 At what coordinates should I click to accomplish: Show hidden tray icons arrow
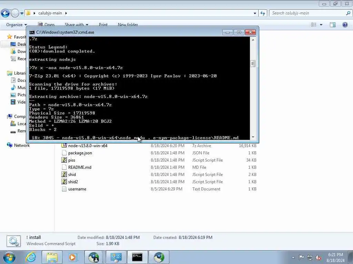[293, 257]
